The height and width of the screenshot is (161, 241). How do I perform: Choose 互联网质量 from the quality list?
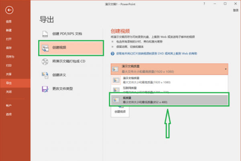(x=170, y=90)
